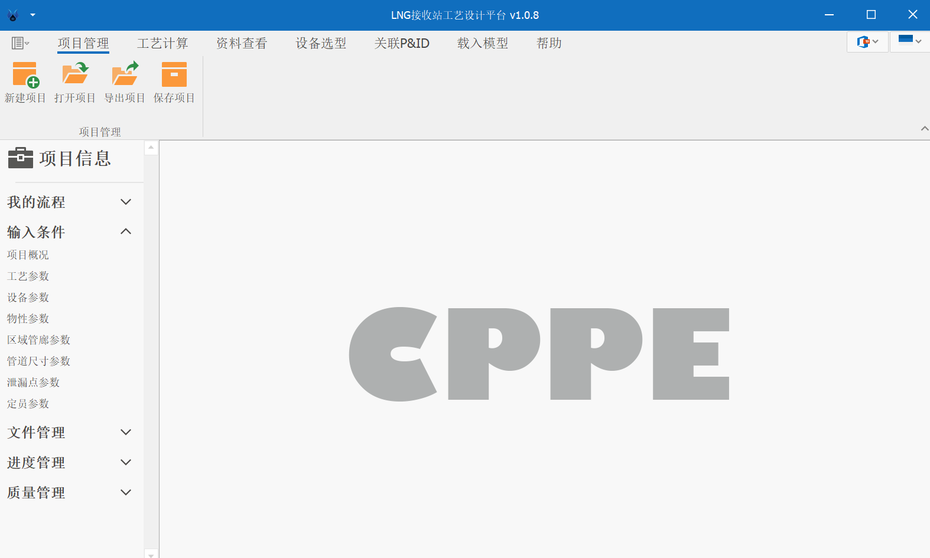930x558 pixels.
Task: Switch to the 设备选型 tab
Action: [x=321, y=43]
